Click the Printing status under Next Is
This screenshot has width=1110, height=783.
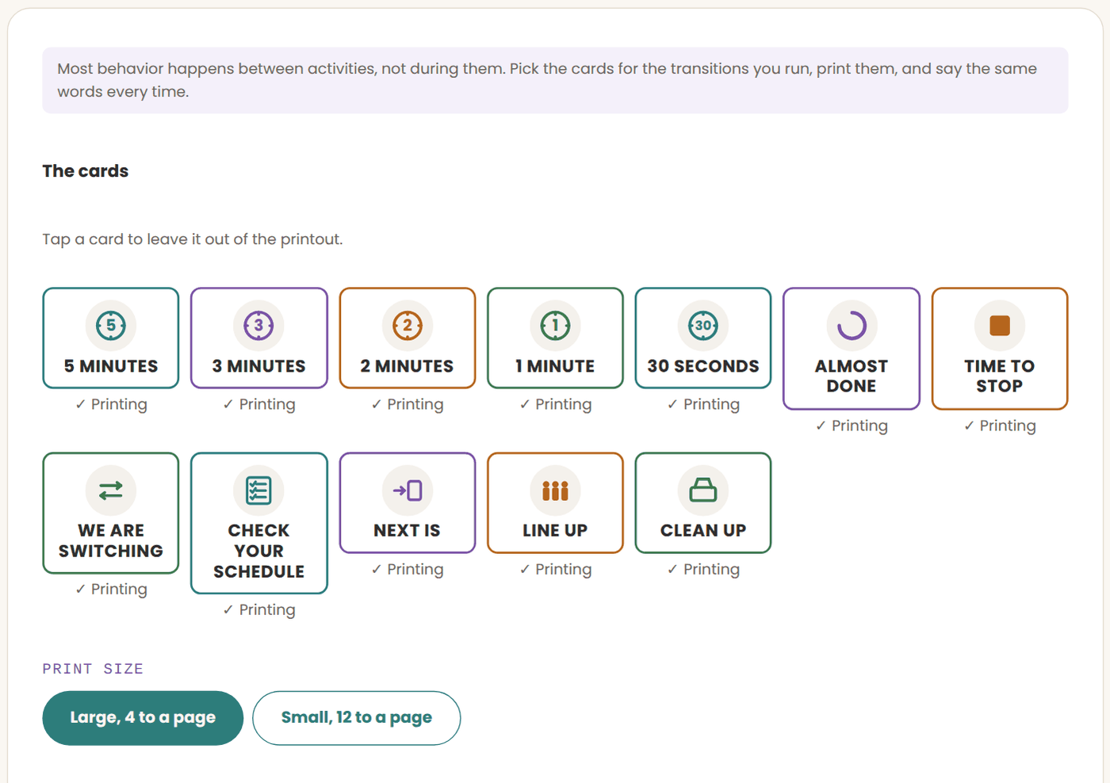408,569
